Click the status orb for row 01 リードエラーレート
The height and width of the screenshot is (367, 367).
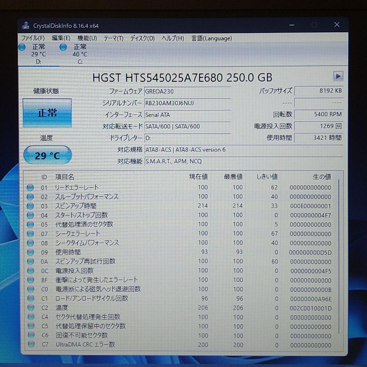tap(30, 188)
